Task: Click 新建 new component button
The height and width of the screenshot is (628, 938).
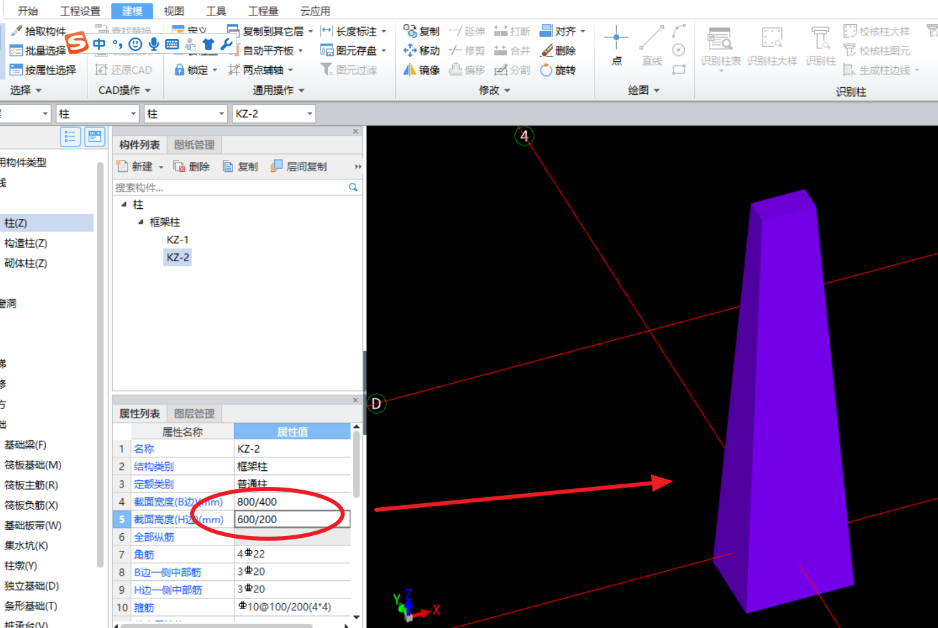Action: pyautogui.click(x=135, y=167)
